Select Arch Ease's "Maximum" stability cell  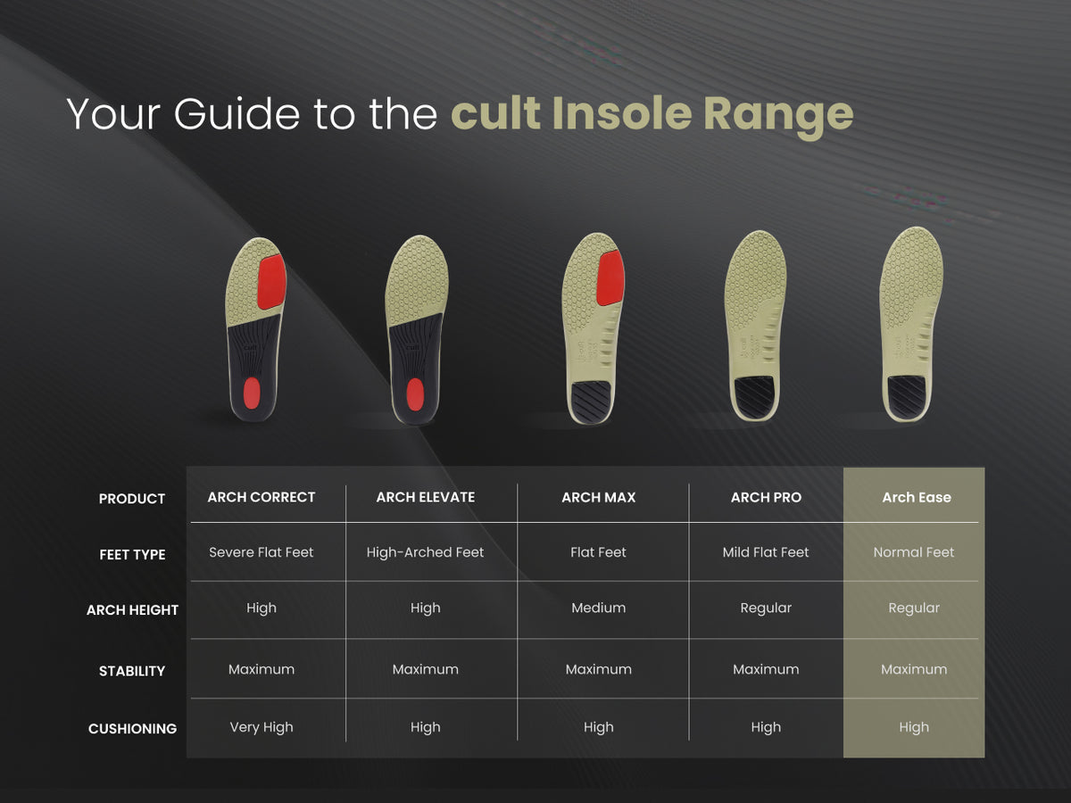coord(914,669)
